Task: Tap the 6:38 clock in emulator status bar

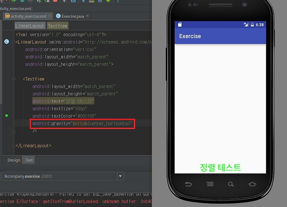Action: tap(260, 25)
